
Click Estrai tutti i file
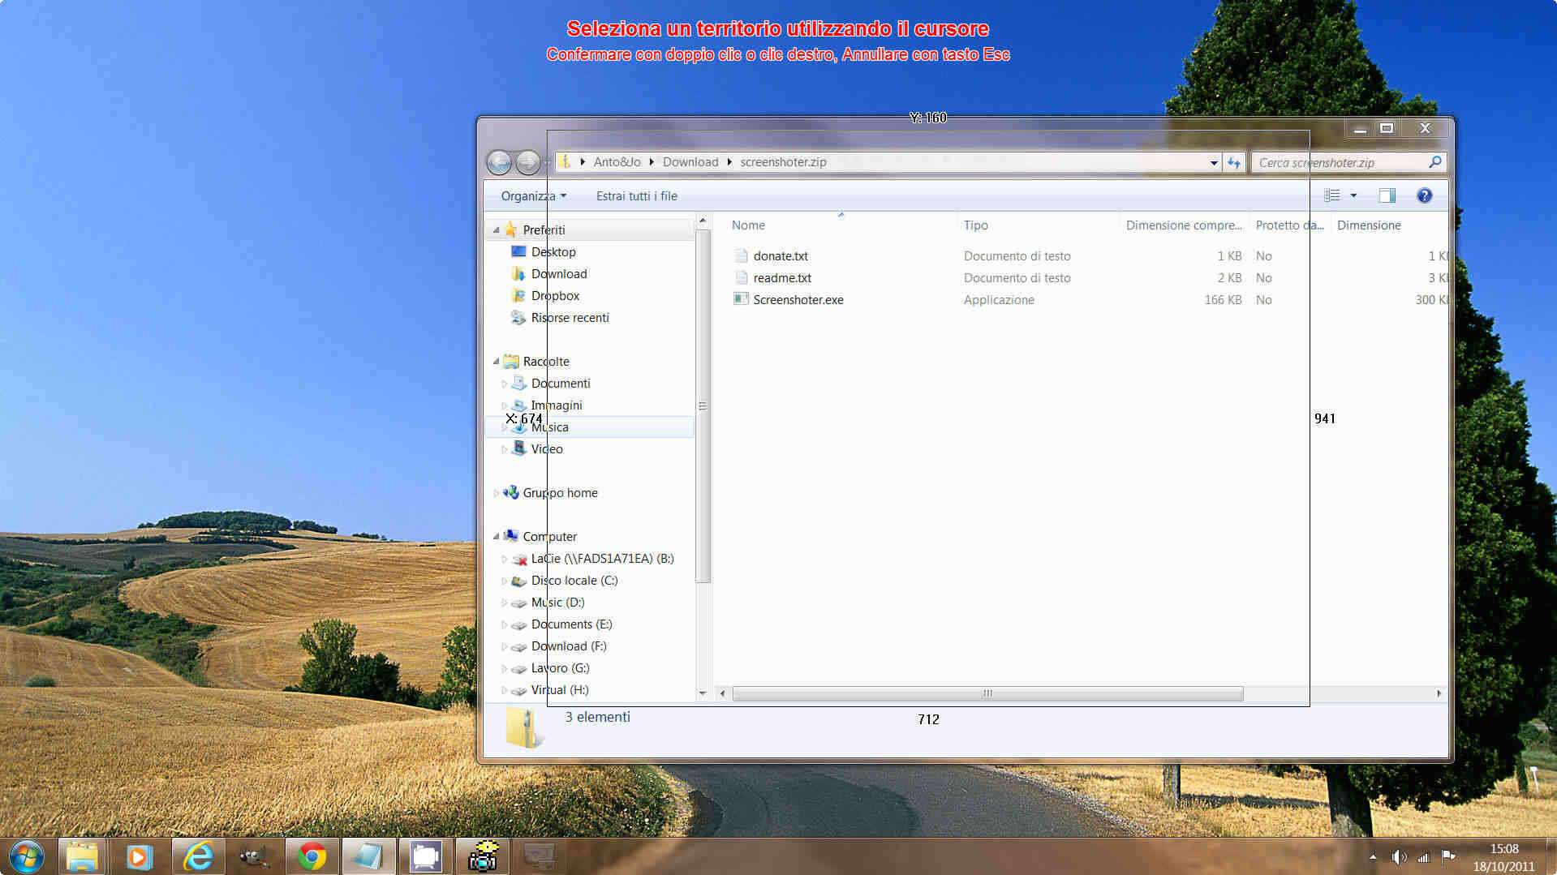[x=636, y=195]
